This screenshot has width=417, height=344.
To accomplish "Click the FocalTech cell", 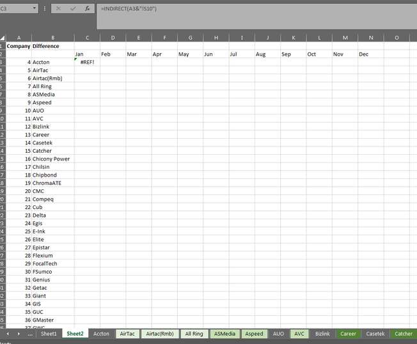I will point(53,263).
